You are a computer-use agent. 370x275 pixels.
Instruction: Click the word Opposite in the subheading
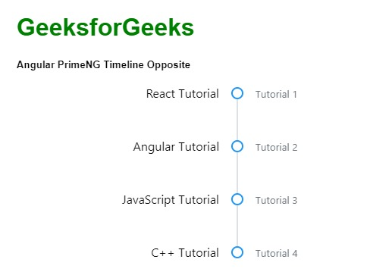(x=168, y=65)
